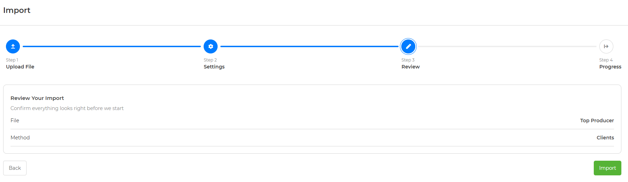Click the Review Your Import heading
The width and height of the screenshot is (628, 182).
37,98
